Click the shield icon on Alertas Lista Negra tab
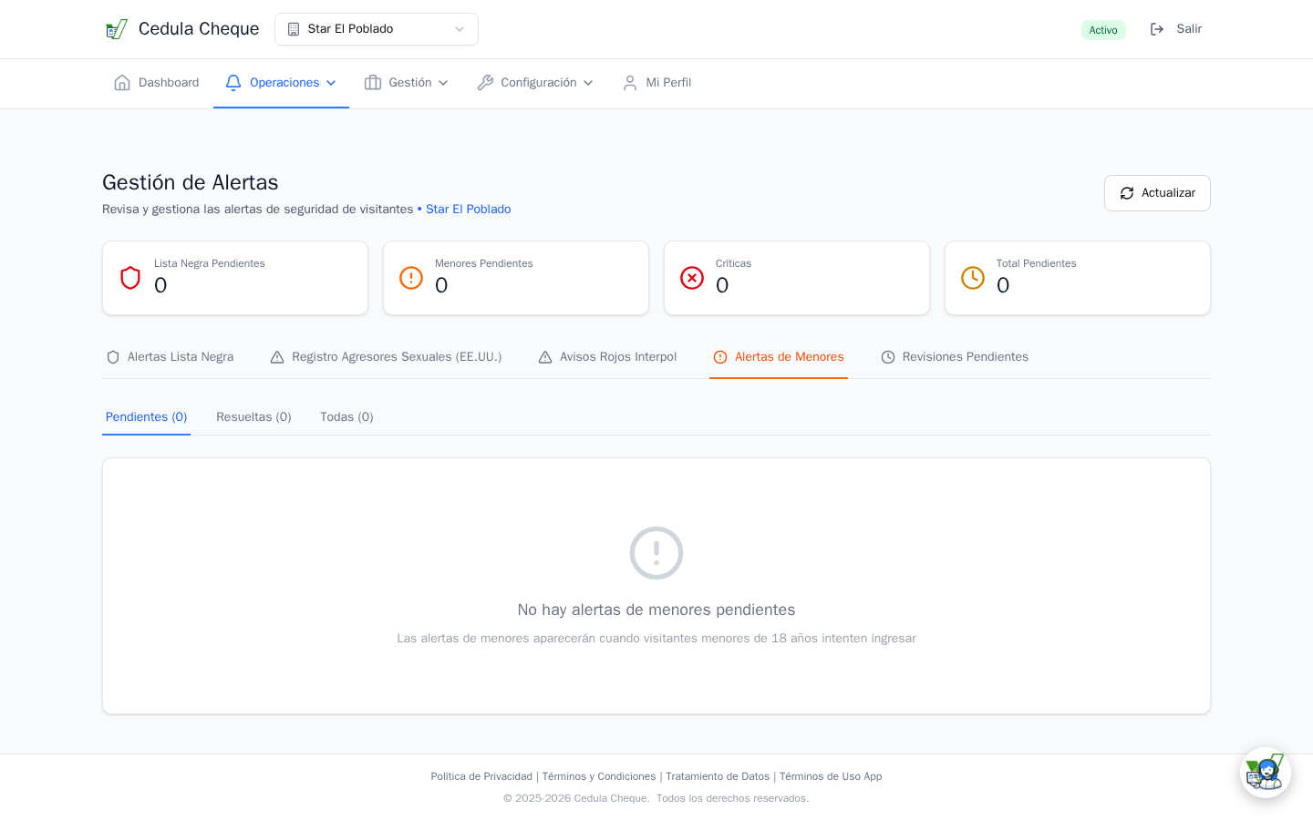 pos(113,357)
